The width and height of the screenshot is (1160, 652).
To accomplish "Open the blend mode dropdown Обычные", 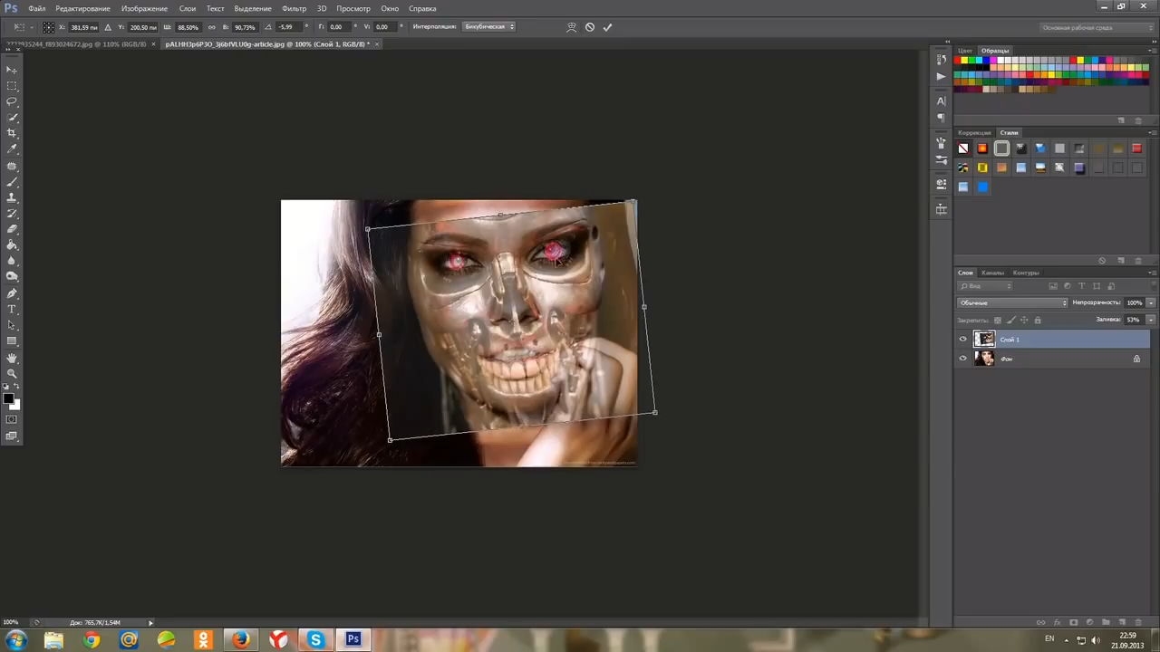I will [1012, 302].
